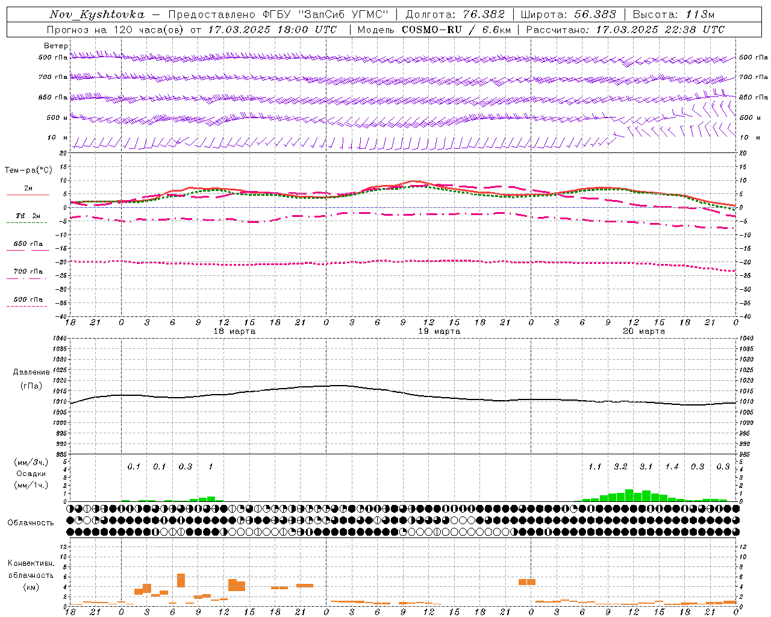The height and width of the screenshot is (617, 771).
Task: Click the '(мм/3ч.)' precipitation unit label
Action: click(31, 462)
